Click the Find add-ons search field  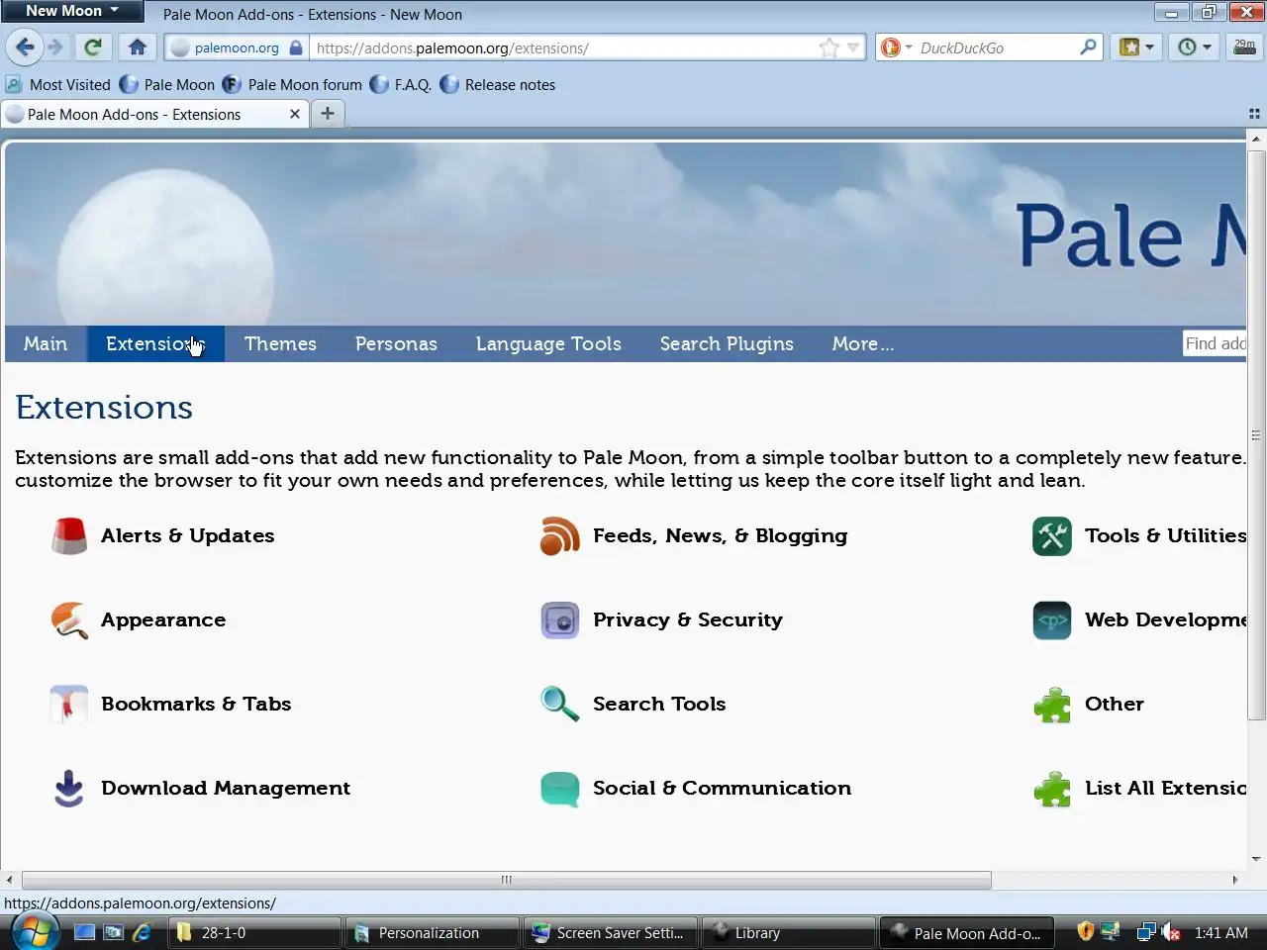(1215, 343)
